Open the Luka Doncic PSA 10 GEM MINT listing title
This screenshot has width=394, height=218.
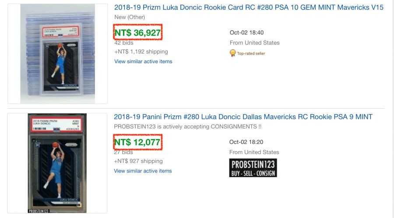click(248, 7)
